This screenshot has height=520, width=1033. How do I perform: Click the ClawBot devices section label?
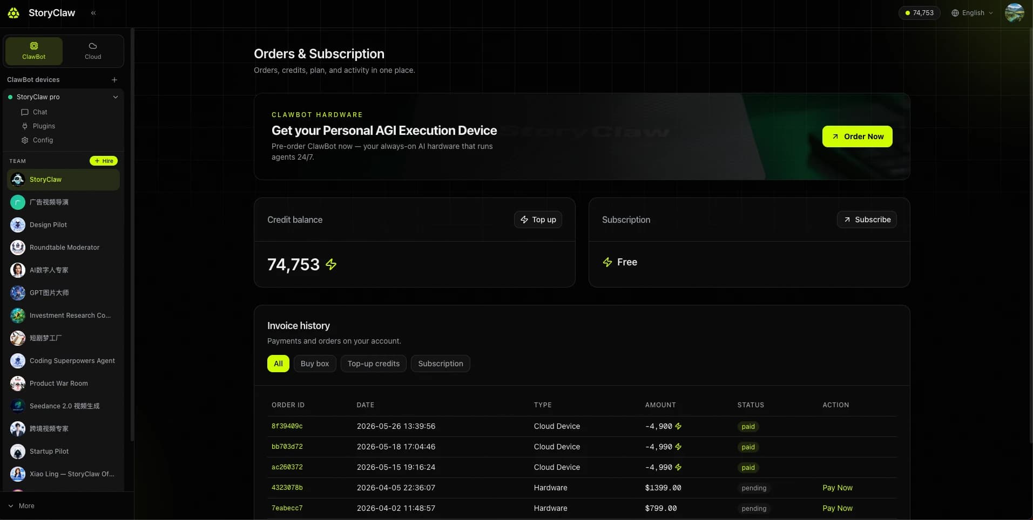(x=33, y=80)
